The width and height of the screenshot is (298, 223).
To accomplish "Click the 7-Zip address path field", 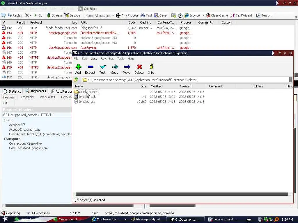I will click(x=185, y=80).
